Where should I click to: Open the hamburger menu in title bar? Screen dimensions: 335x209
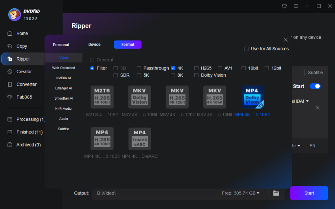296,6
